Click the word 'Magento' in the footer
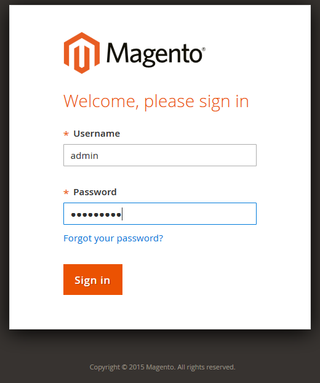Screen dimensions: 320x383 coord(161,367)
